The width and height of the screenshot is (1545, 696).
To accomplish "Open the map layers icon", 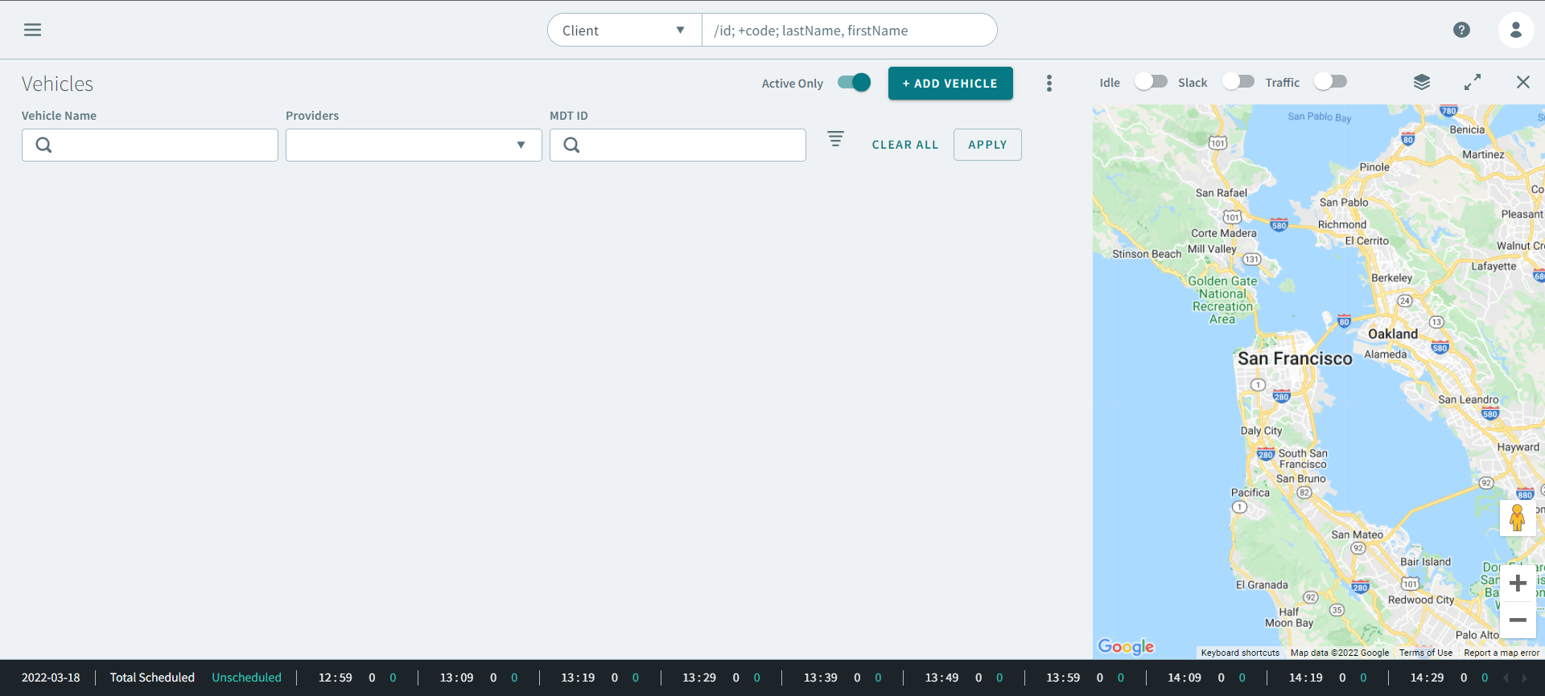I will tap(1421, 82).
